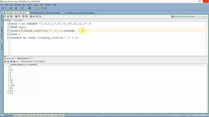
Task: Click the blue Refresh icon in result toolbar
Action: coord(11,61)
